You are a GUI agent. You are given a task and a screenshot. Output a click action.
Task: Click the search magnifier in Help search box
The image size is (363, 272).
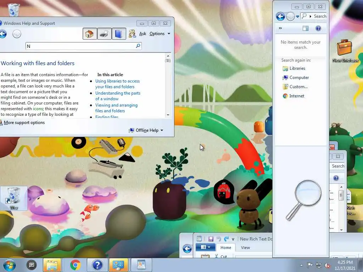tap(138, 46)
